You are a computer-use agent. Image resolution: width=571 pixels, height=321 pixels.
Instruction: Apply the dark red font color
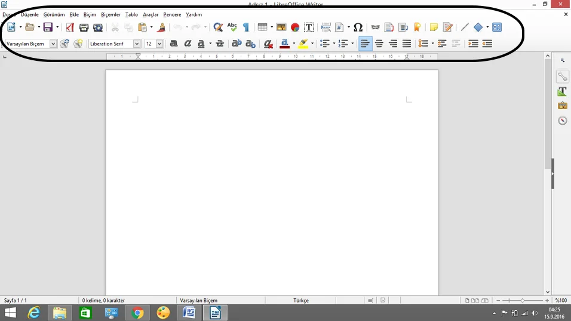[285, 44]
